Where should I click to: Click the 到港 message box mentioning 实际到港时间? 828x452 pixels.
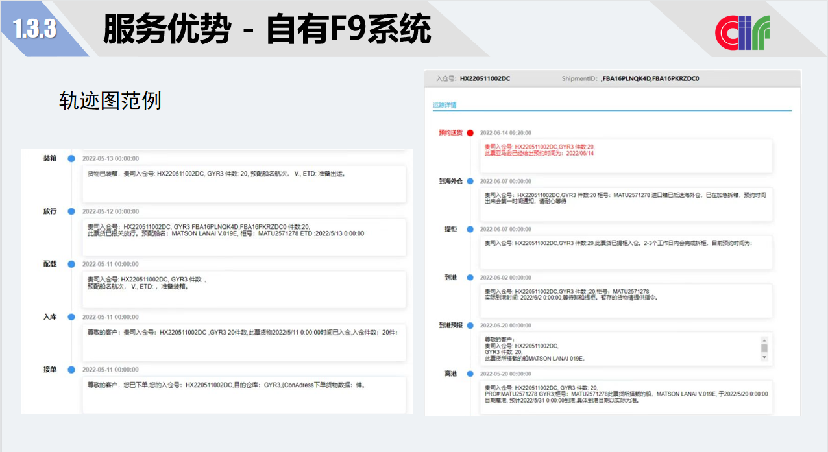click(x=626, y=300)
